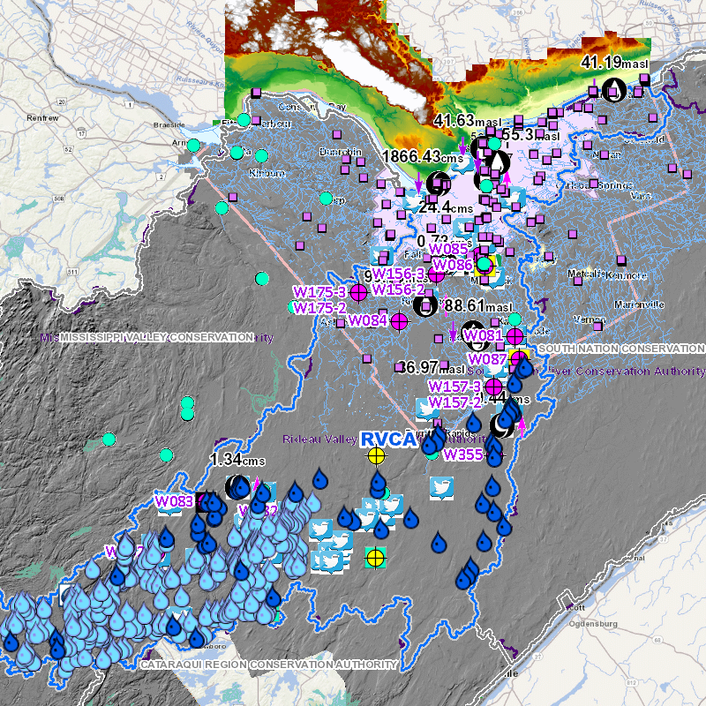Select the gauge icon at 41.19 masl
Viewport: 706px width, 706px height.
(x=614, y=87)
